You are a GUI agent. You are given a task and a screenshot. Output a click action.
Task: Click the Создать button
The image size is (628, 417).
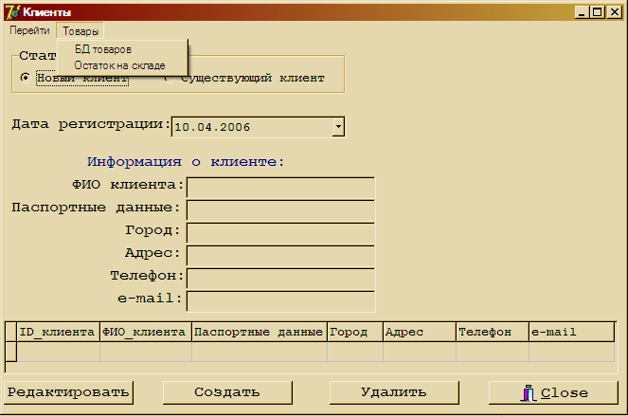coord(227,392)
